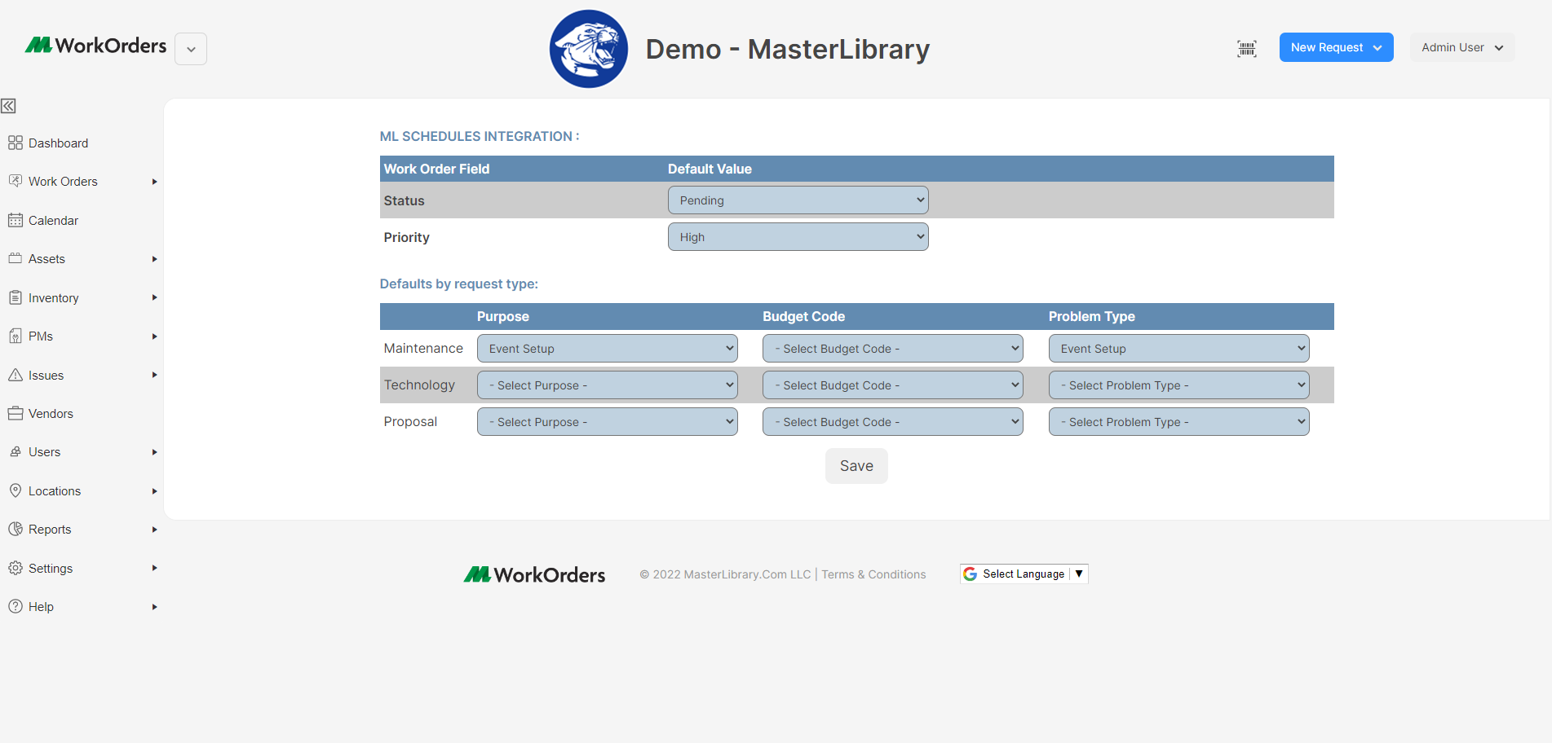This screenshot has width=1552, height=743.
Task: Expand the Issues submenu arrow
Action: 154,375
